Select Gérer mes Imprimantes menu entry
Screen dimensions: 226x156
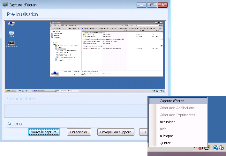pos(178,115)
